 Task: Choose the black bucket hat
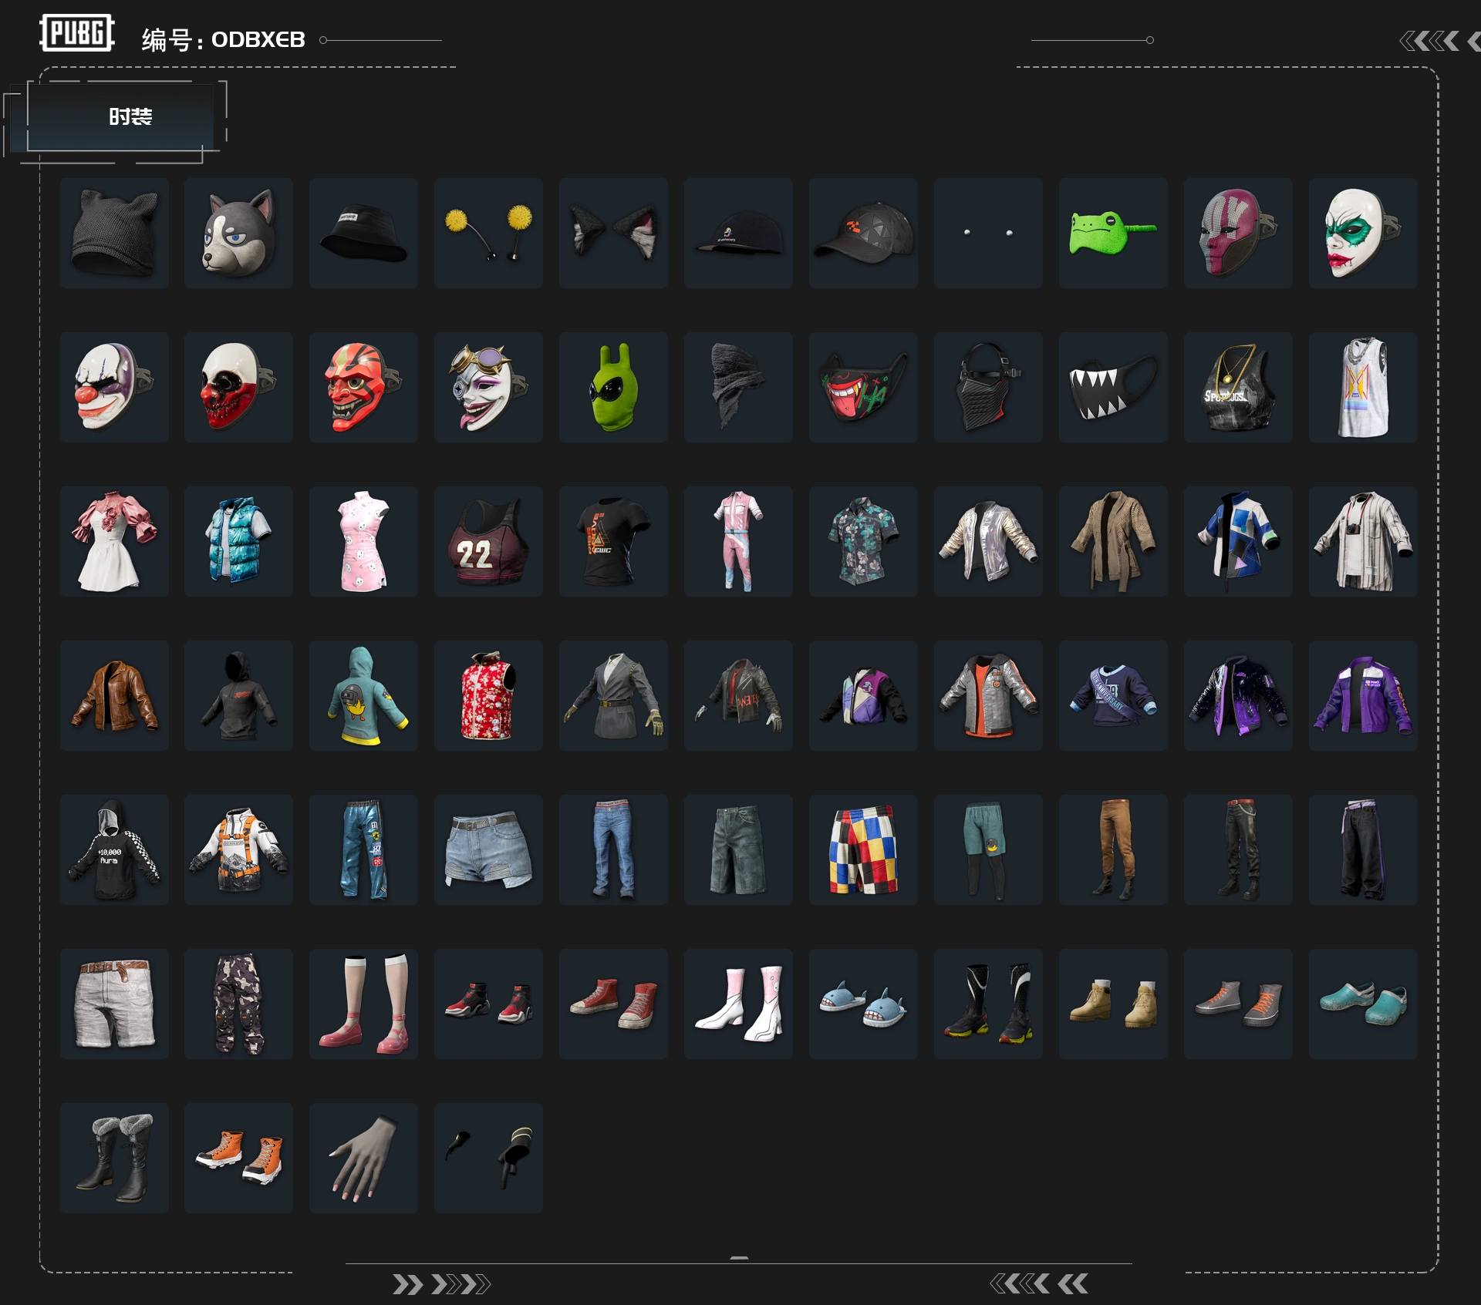point(363,233)
